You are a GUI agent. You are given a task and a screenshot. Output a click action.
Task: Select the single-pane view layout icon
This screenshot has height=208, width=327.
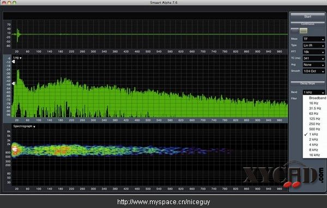pyautogui.click(x=295, y=31)
